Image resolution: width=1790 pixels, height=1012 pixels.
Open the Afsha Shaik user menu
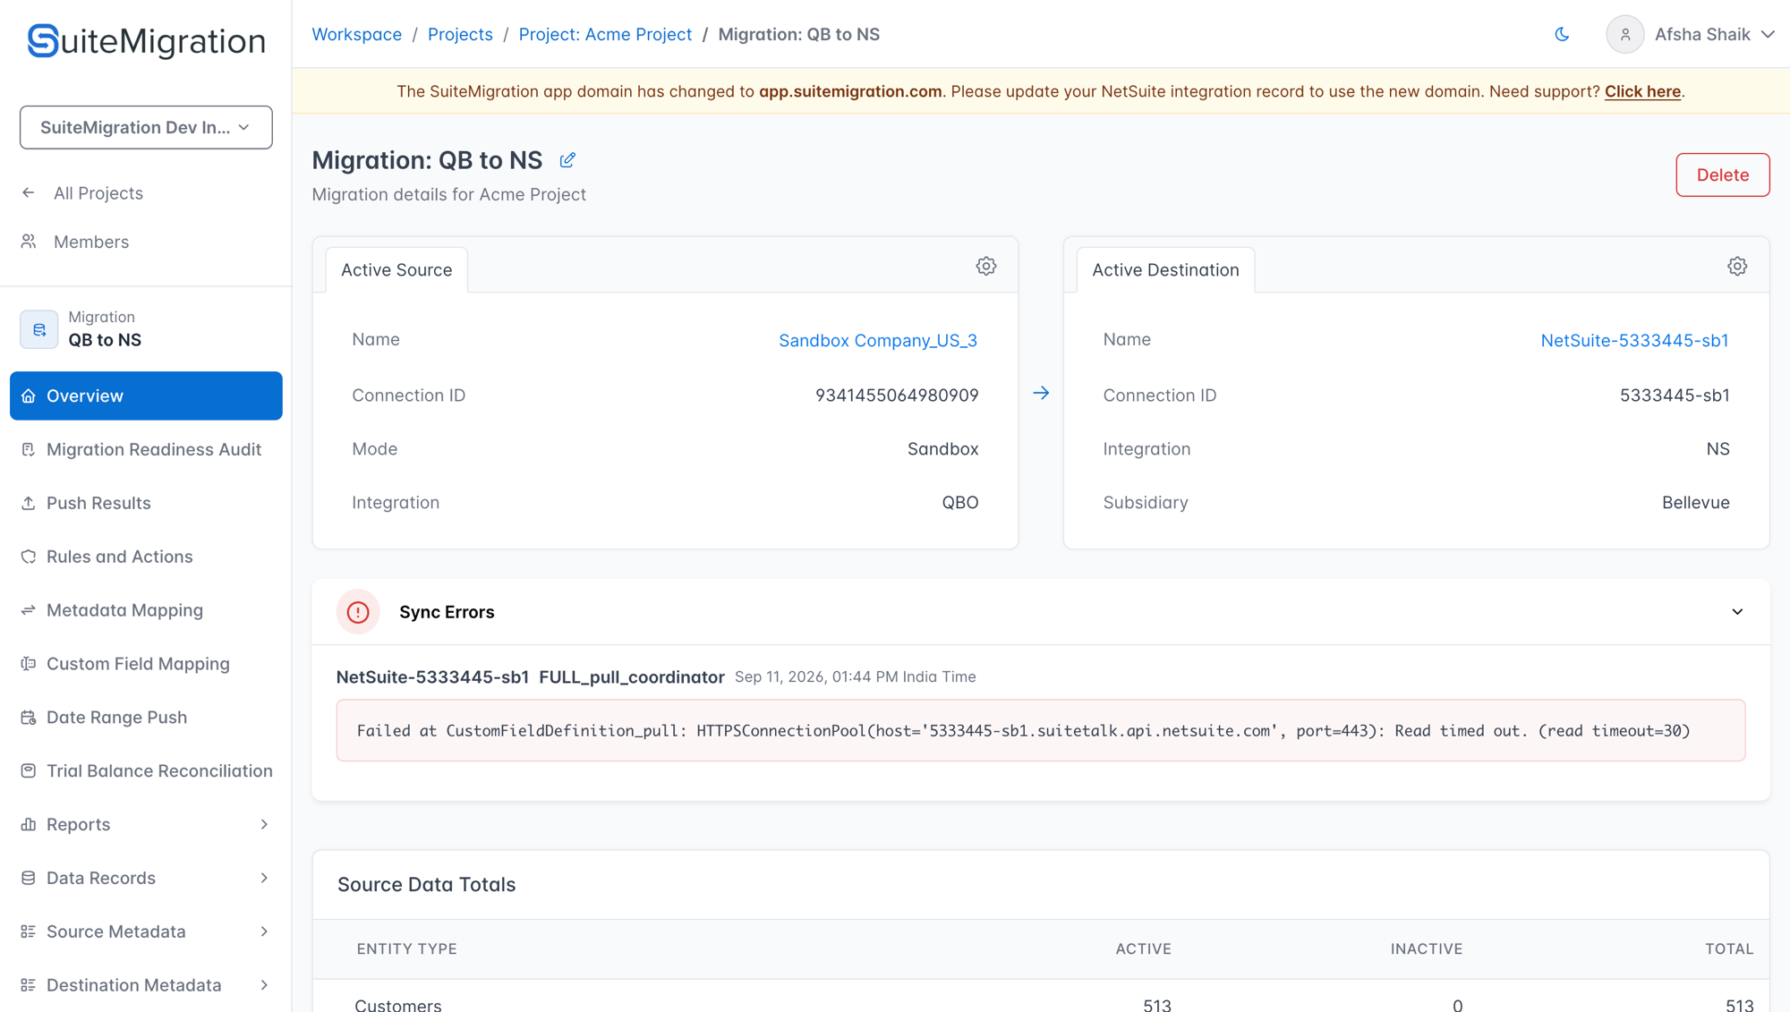tap(1691, 34)
